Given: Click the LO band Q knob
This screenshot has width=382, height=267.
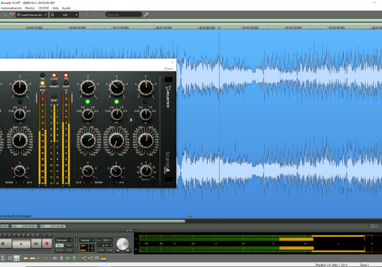Looking at the screenshot, I should (x=88, y=114).
